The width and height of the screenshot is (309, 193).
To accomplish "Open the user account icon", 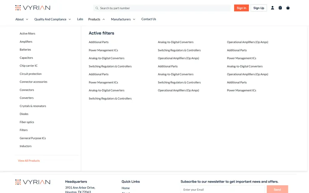I will tap(272, 8).
